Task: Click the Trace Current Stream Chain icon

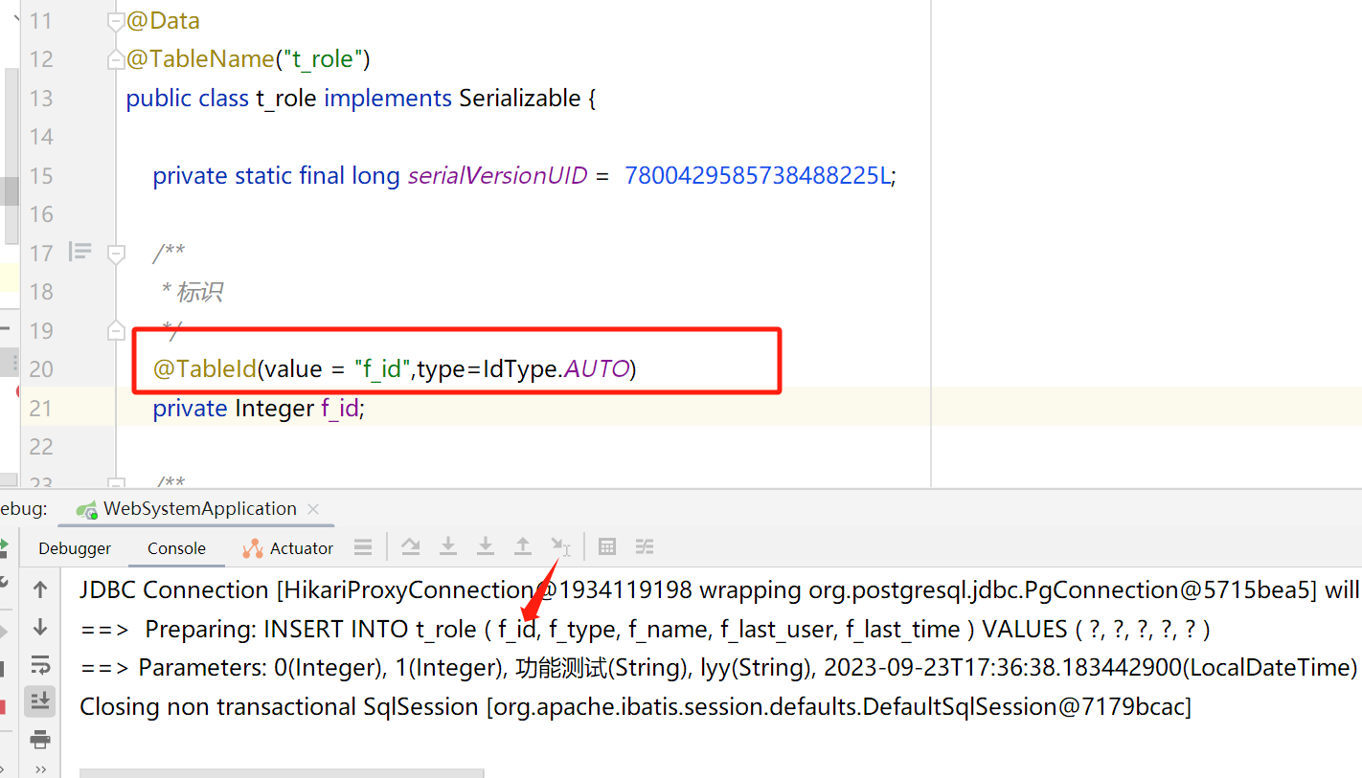Action: point(645,546)
